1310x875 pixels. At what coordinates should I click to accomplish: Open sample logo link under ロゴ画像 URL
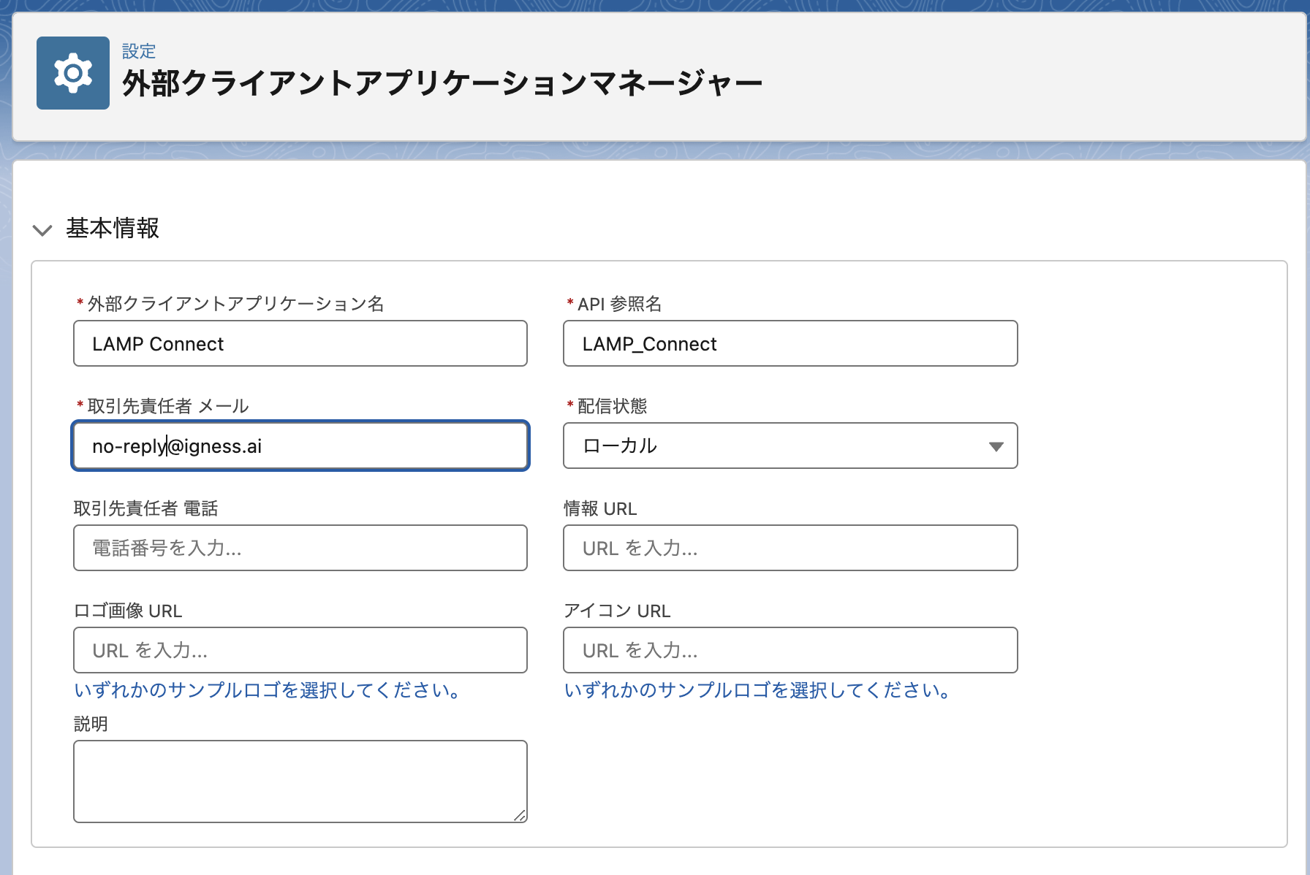(268, 690)
